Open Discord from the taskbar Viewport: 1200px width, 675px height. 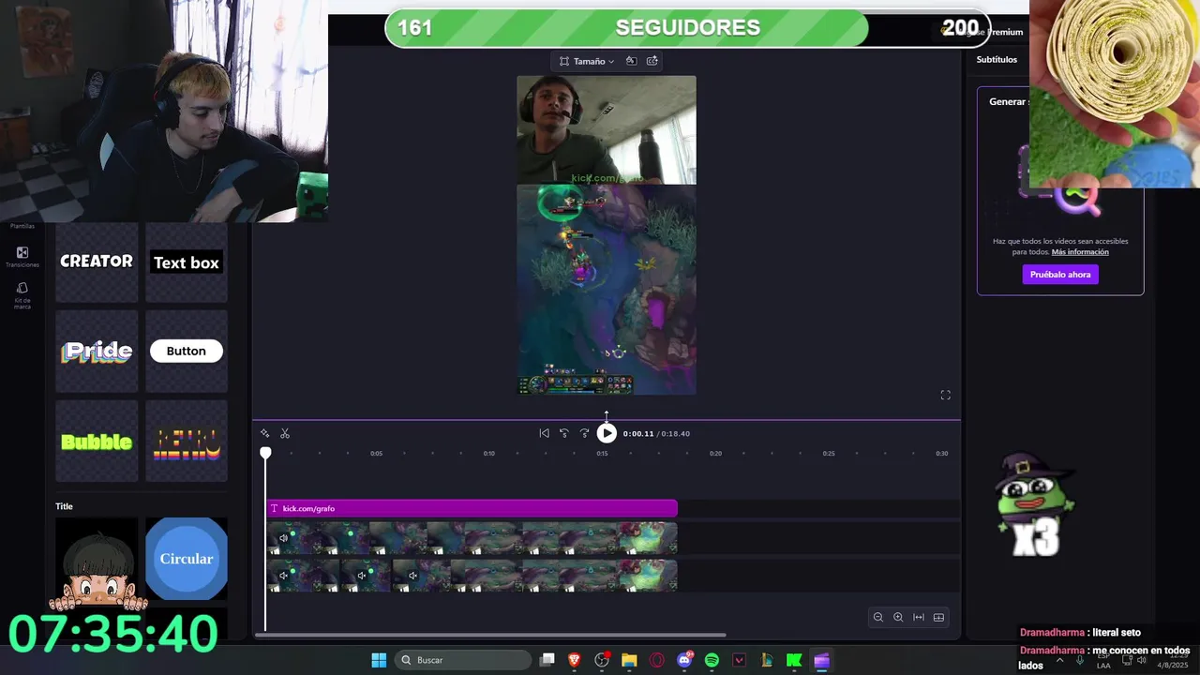click(684, 660)
